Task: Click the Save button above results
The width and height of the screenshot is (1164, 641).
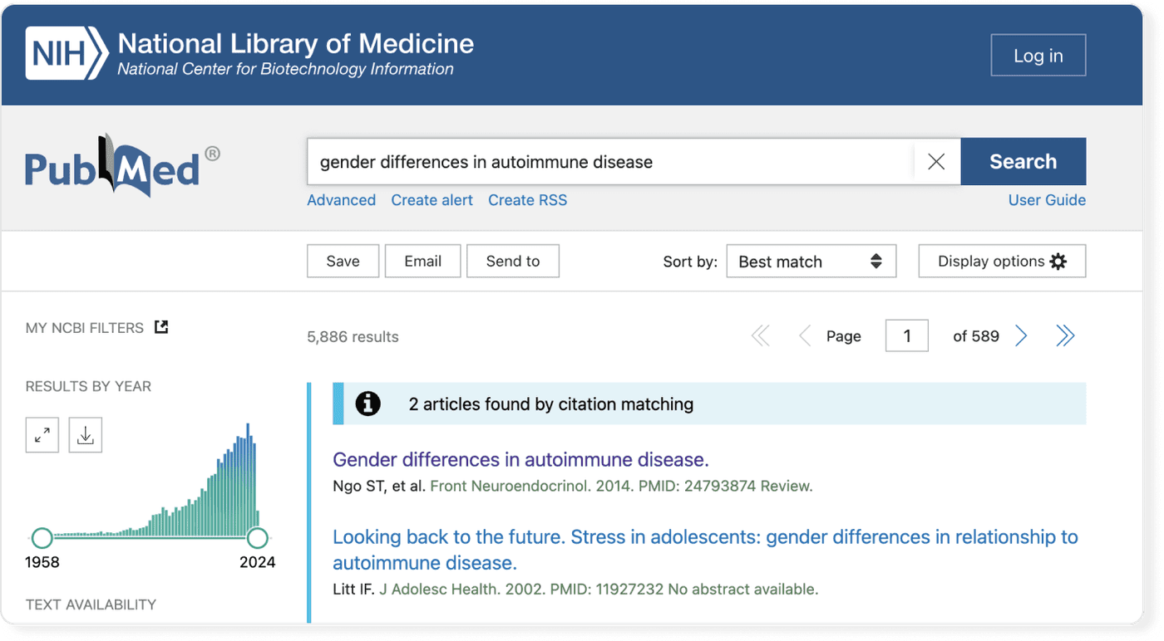Action: [x=343, y=261]
